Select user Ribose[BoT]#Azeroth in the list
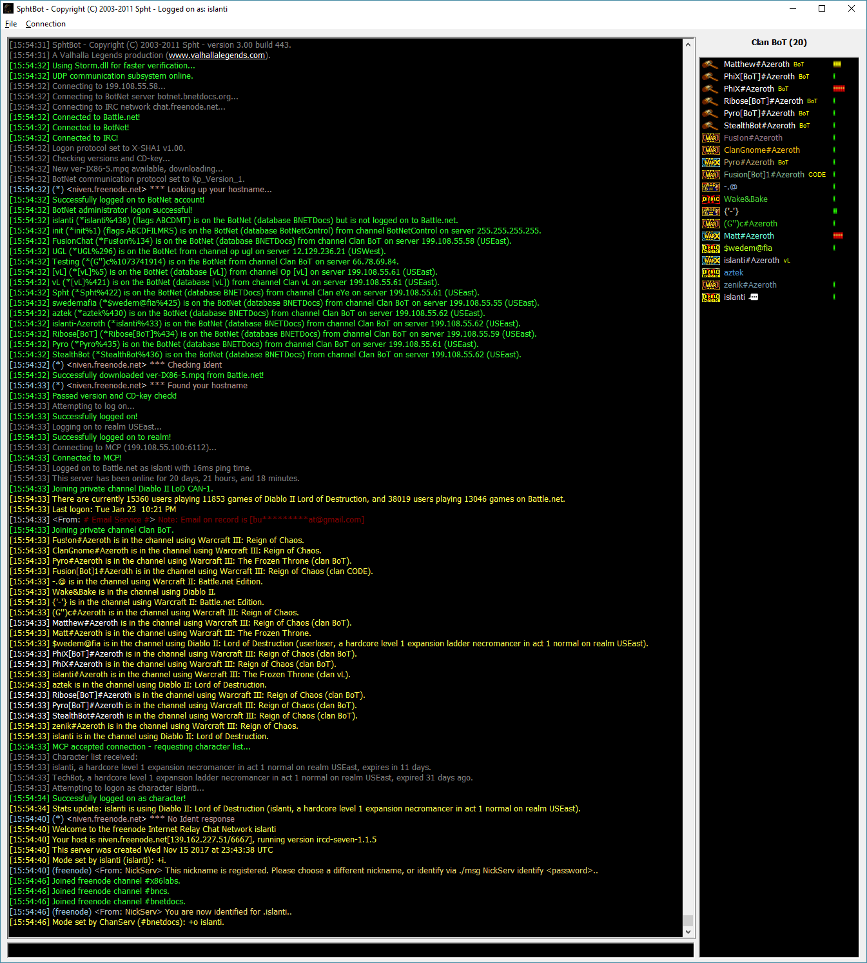Image resolution: width=867 pixels, height=963 pixels. tap(763, 101)
